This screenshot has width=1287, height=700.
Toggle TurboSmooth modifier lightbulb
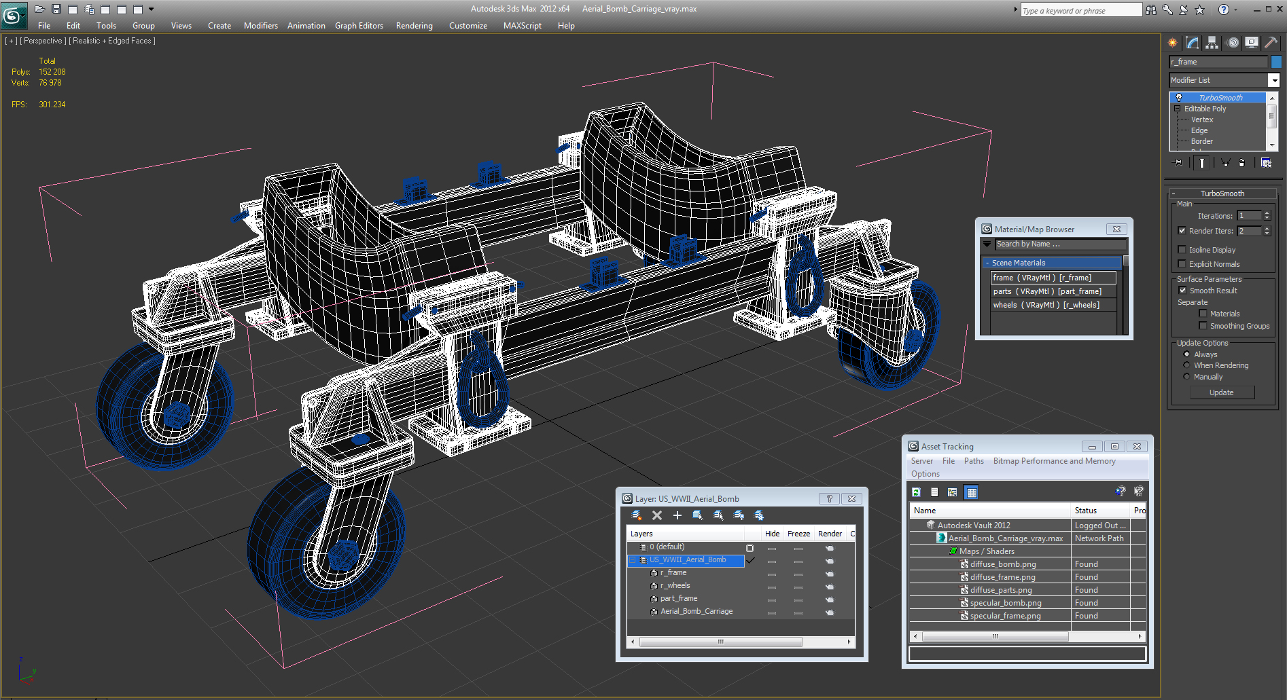[x=1179, y=98]
